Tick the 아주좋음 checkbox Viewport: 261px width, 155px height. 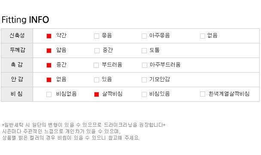point(144,36)
